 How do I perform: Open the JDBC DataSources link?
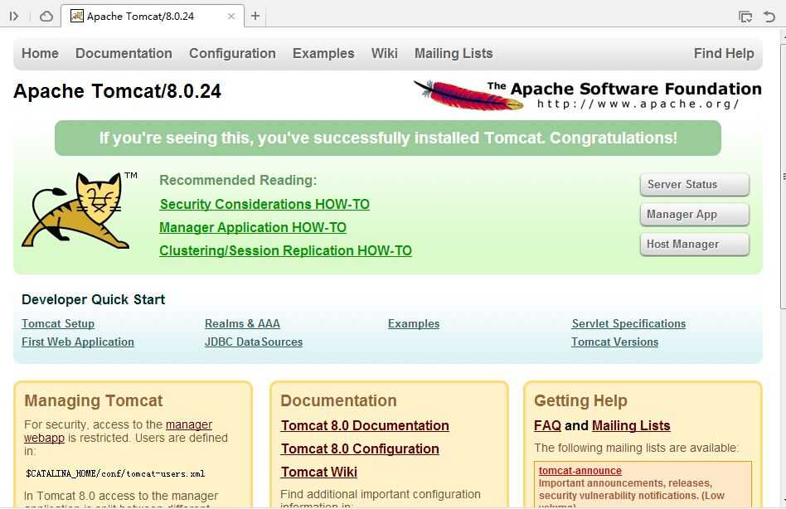click(254, 342)
